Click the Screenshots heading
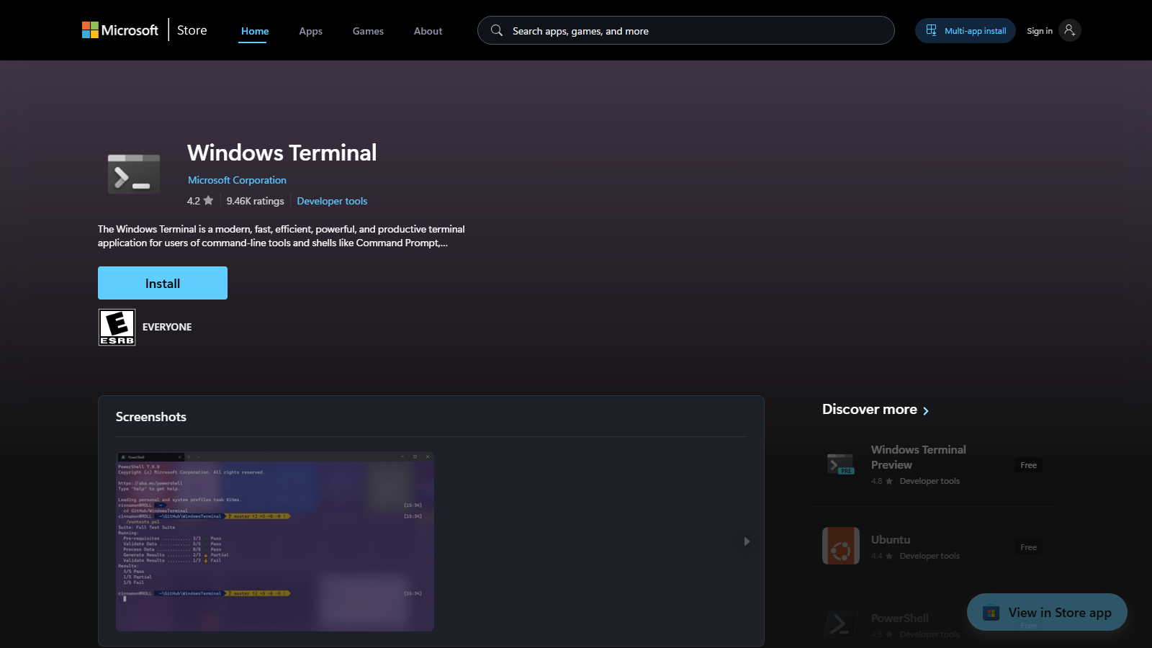This screenshot has width=1152, height=648. (x=151, y=417)
